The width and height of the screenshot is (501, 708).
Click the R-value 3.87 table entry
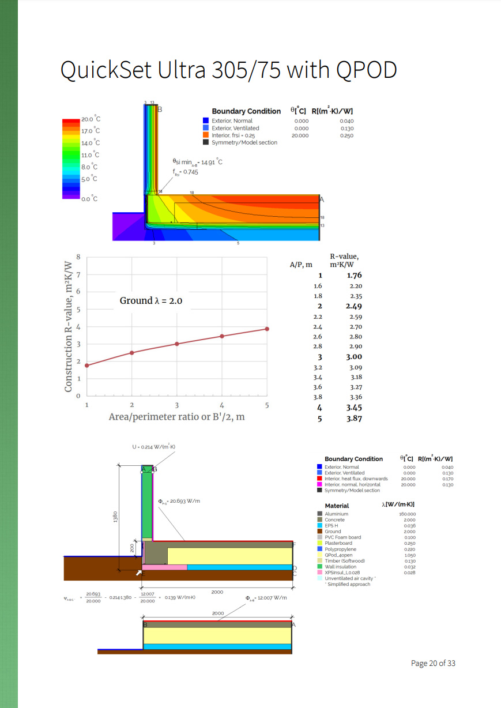click(354, 419)
